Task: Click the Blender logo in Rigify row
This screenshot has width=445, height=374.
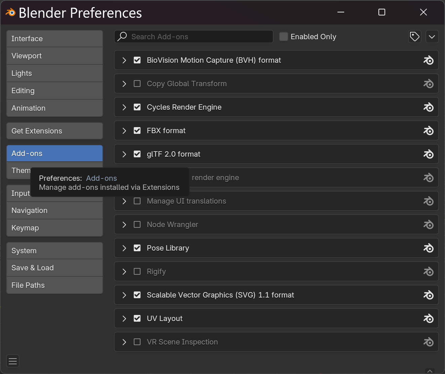Action: 428,272
